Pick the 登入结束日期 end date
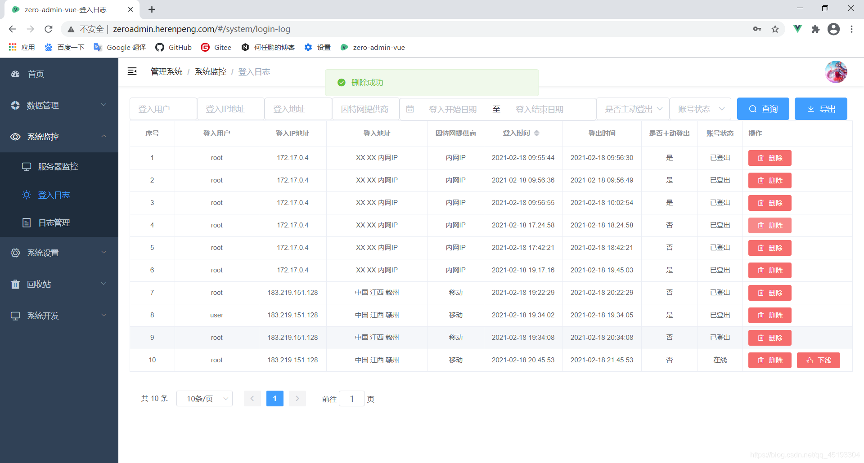Screen dimensions: 864x463 click(x=539, y=109)
